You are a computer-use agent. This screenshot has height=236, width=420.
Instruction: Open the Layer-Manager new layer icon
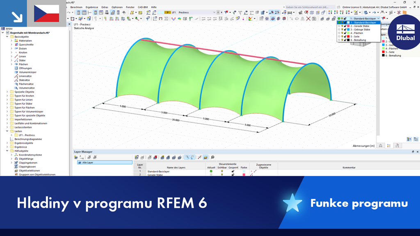[x=137, y=157]
